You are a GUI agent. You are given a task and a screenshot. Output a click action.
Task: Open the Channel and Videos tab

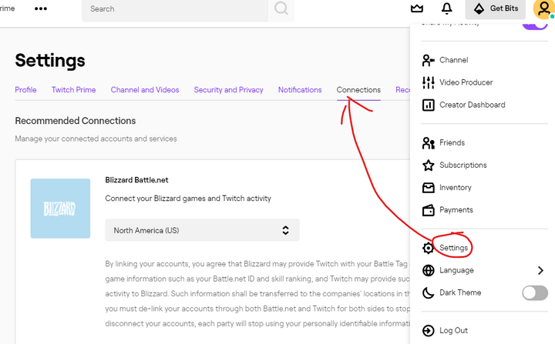pyautogui.click(x=145, y=90)
